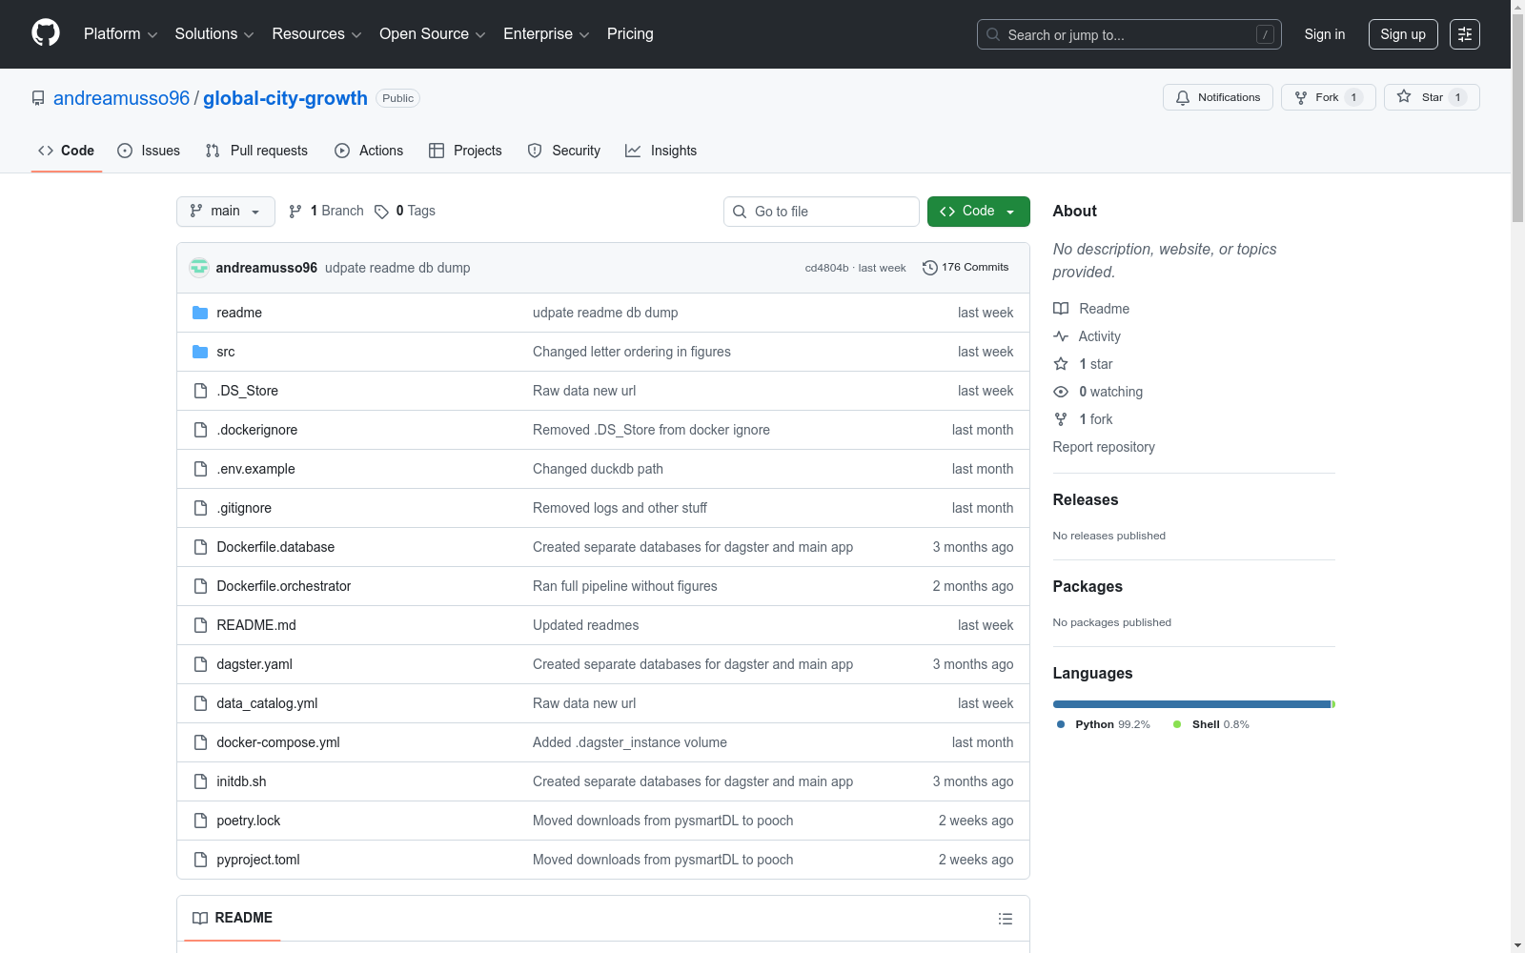Switch to the Pull requests tab

[256, 151]
